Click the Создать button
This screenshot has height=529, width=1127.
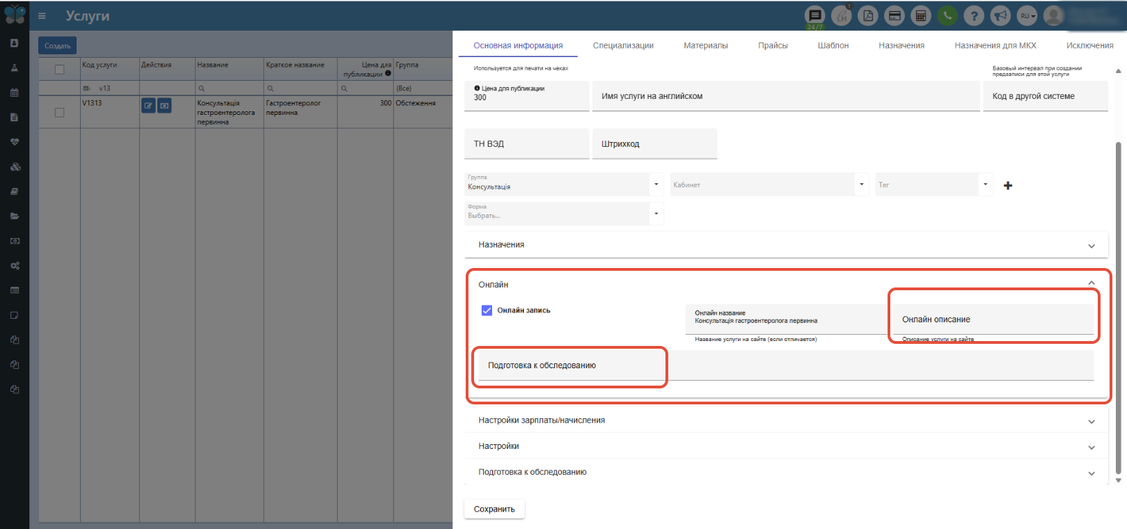tap(57, 46)
